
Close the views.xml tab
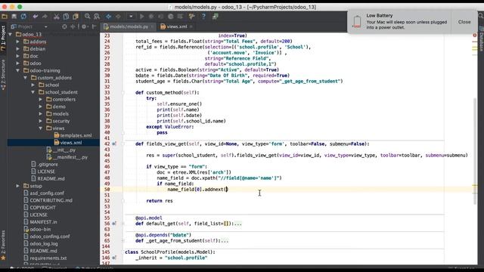[191, 27]
